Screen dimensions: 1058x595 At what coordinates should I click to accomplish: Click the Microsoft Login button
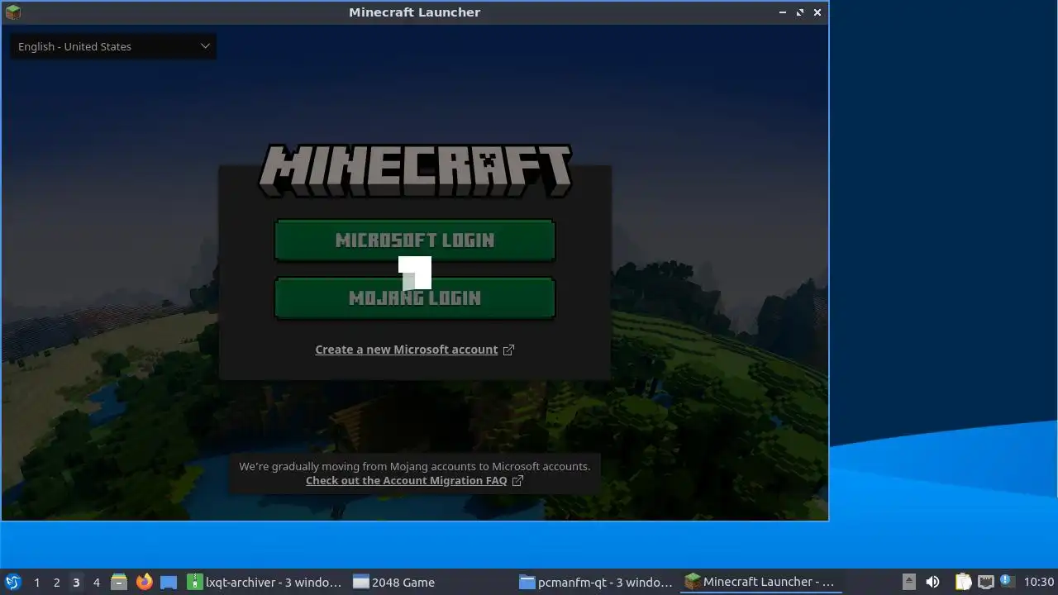(414, 240)
